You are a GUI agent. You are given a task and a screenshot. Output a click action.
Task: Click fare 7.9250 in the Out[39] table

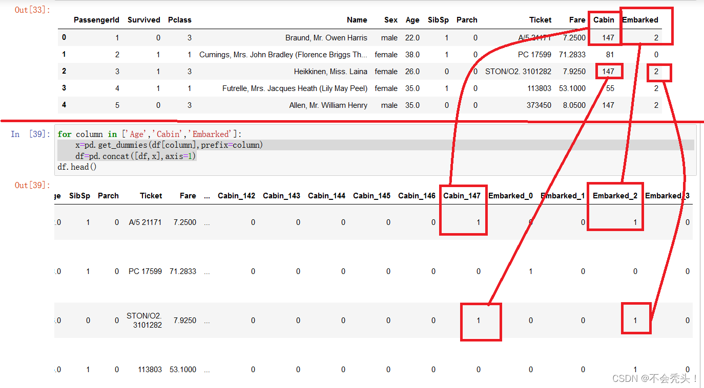pos(184,321)
